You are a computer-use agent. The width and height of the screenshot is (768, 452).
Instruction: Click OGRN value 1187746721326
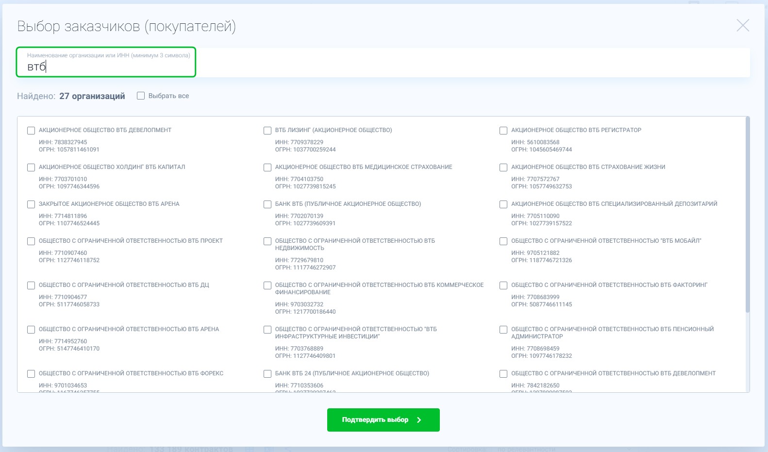(551, 260)
